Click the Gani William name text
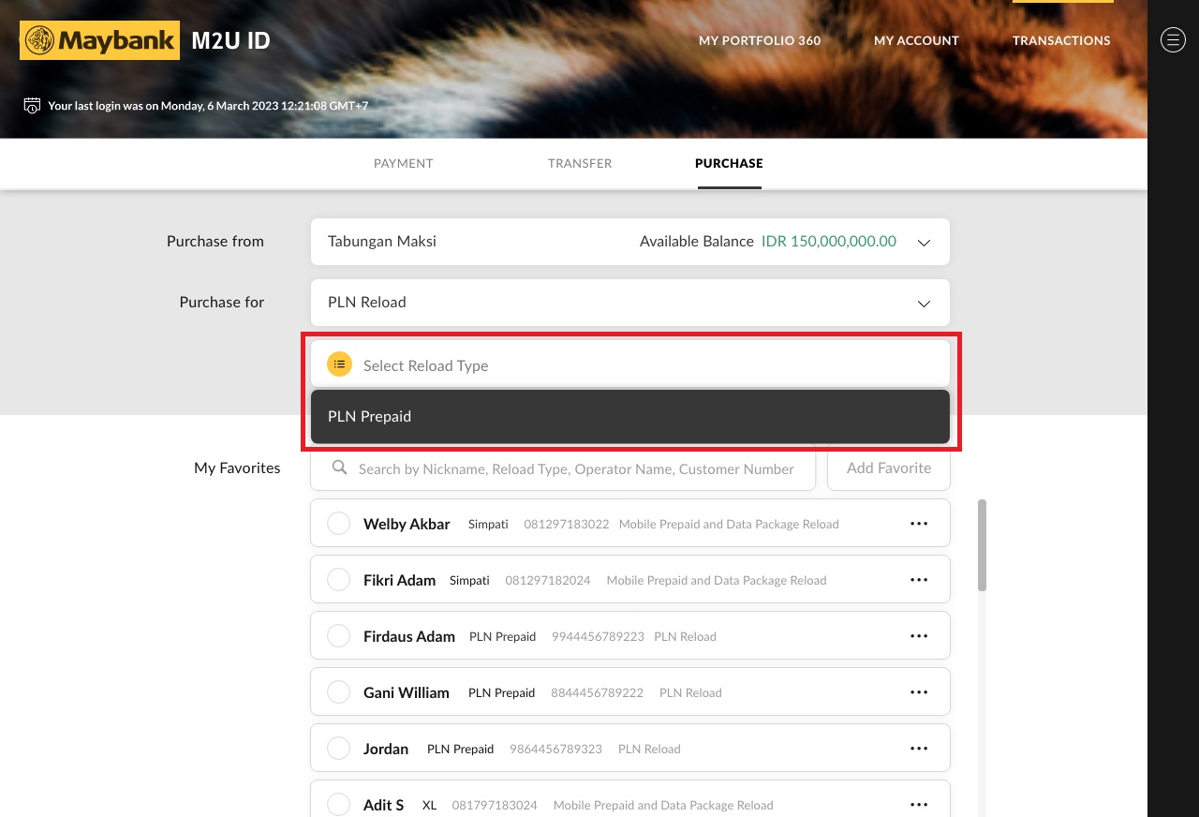 [407, 692]
